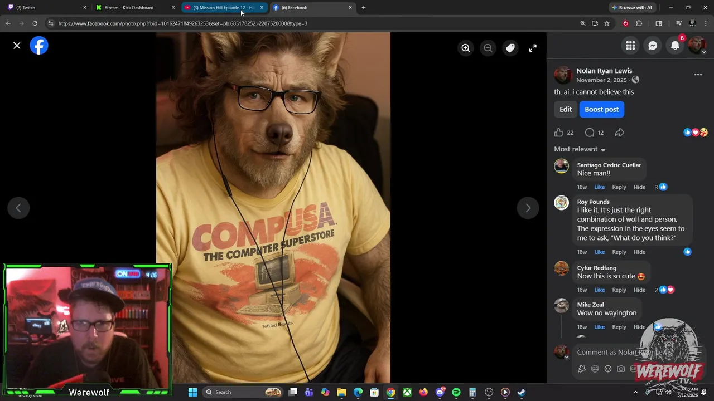Attach a photo to the comment
The width and height of the screenshot is (714, 401).
click(x=621, y=369)
